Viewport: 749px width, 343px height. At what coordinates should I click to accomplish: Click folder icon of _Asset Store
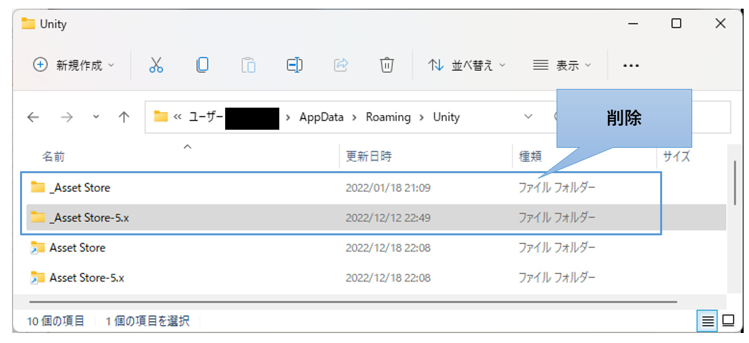(37, 187)
